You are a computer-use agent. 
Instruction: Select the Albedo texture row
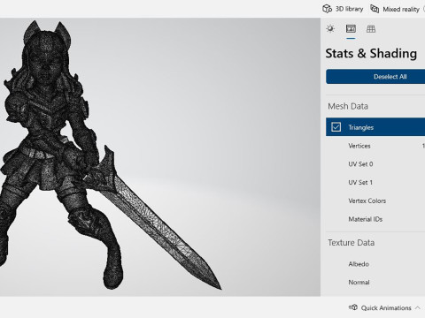(x=375, y=264)
